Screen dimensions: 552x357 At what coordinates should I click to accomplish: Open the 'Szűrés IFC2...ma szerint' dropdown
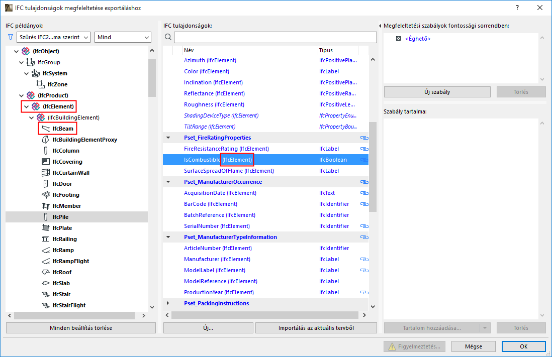53,37
